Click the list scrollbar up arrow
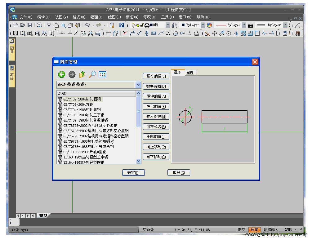The height and width of the screenshot is (240, 312). tap(139, 93)
